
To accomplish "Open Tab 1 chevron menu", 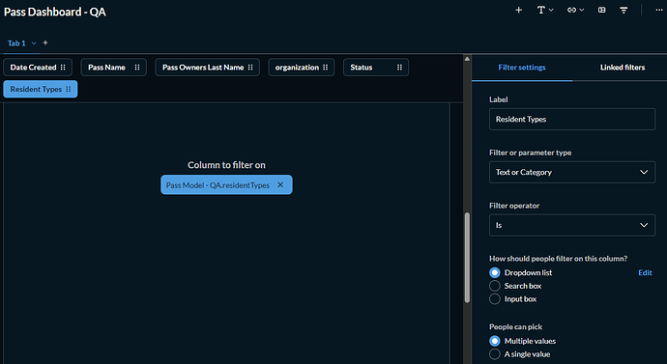I will tap(34, 42).
